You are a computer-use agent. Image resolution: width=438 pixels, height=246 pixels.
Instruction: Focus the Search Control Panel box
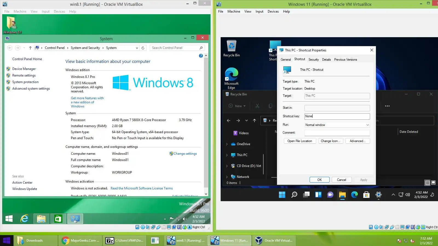tap(177, 48)
